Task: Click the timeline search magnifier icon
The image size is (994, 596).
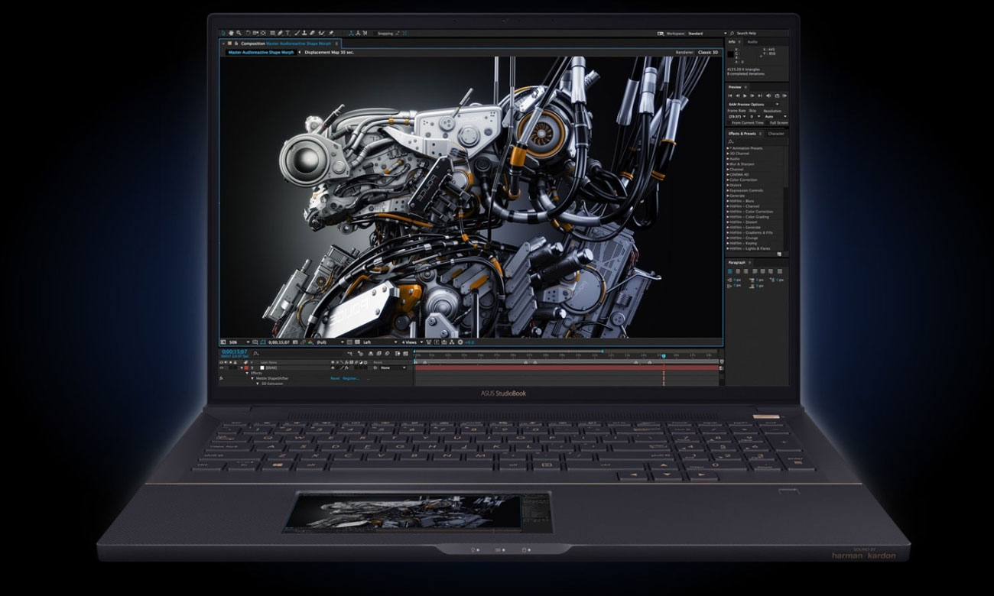Action: coord(255,353)
